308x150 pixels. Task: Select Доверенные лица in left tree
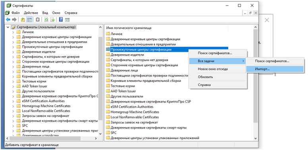tap(35, 66)
